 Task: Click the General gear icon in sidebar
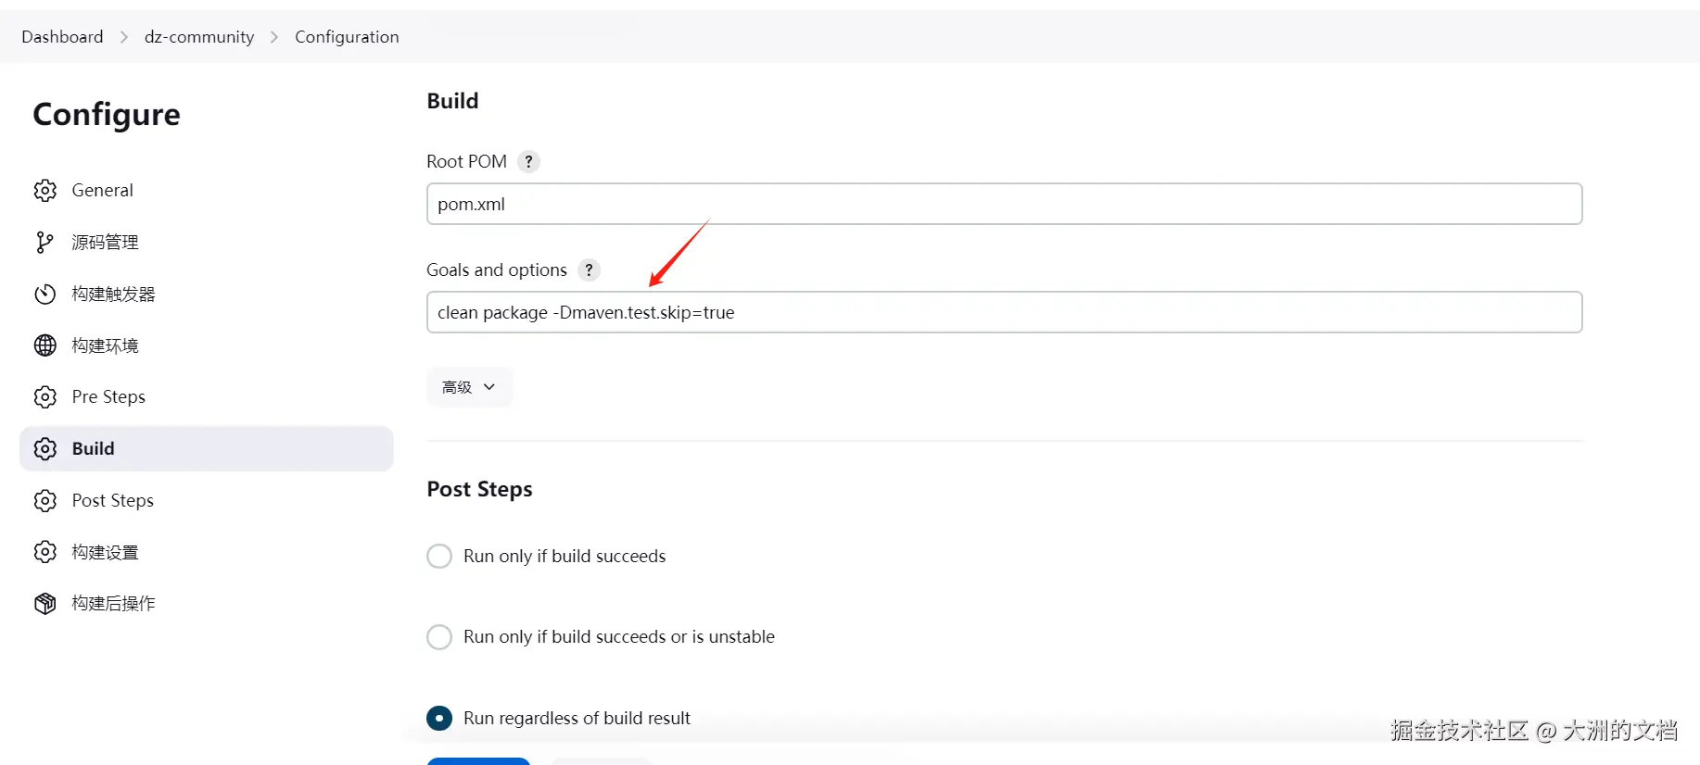point(45,191)
